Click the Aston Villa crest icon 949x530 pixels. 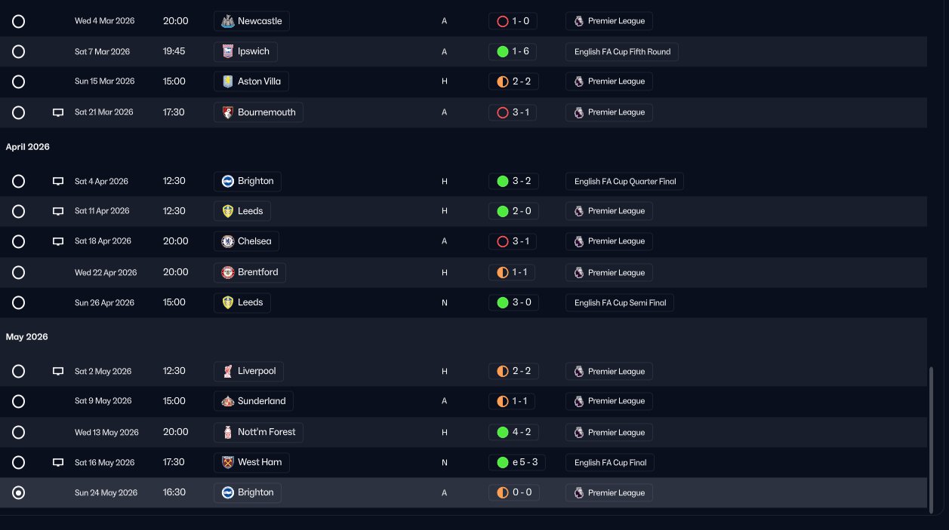227,81
